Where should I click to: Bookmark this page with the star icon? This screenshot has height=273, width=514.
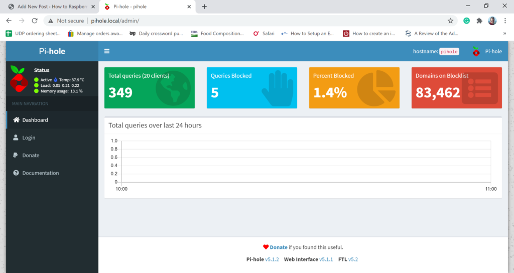pos(450,21)
